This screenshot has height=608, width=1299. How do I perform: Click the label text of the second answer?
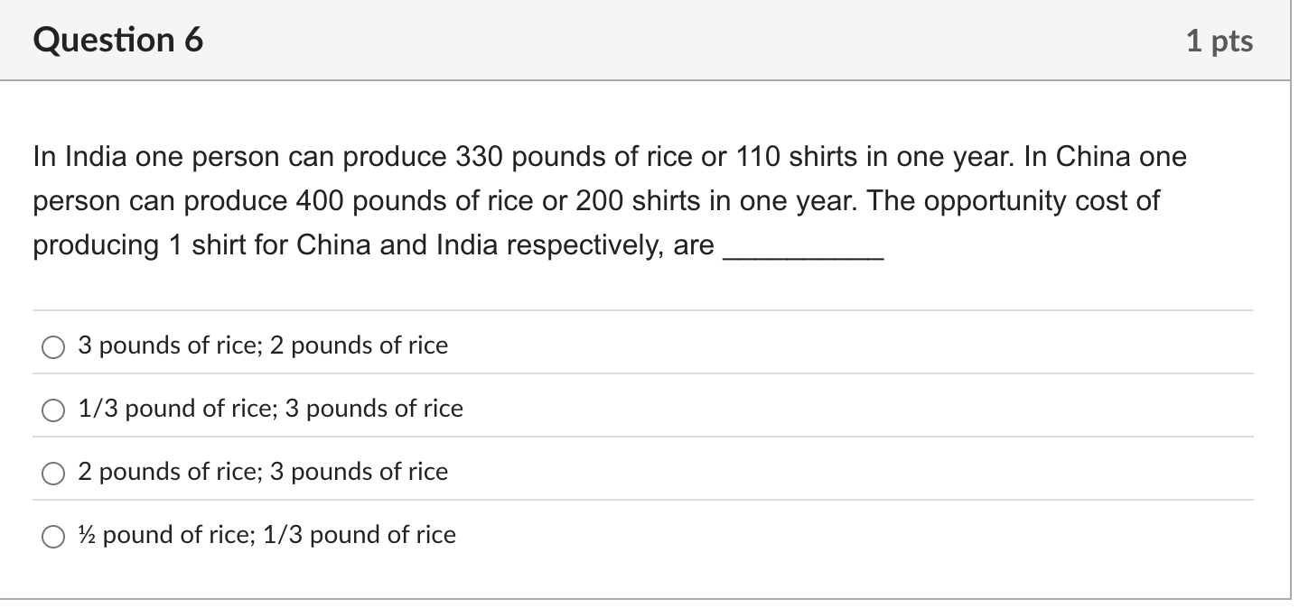(x=270, y=409)
